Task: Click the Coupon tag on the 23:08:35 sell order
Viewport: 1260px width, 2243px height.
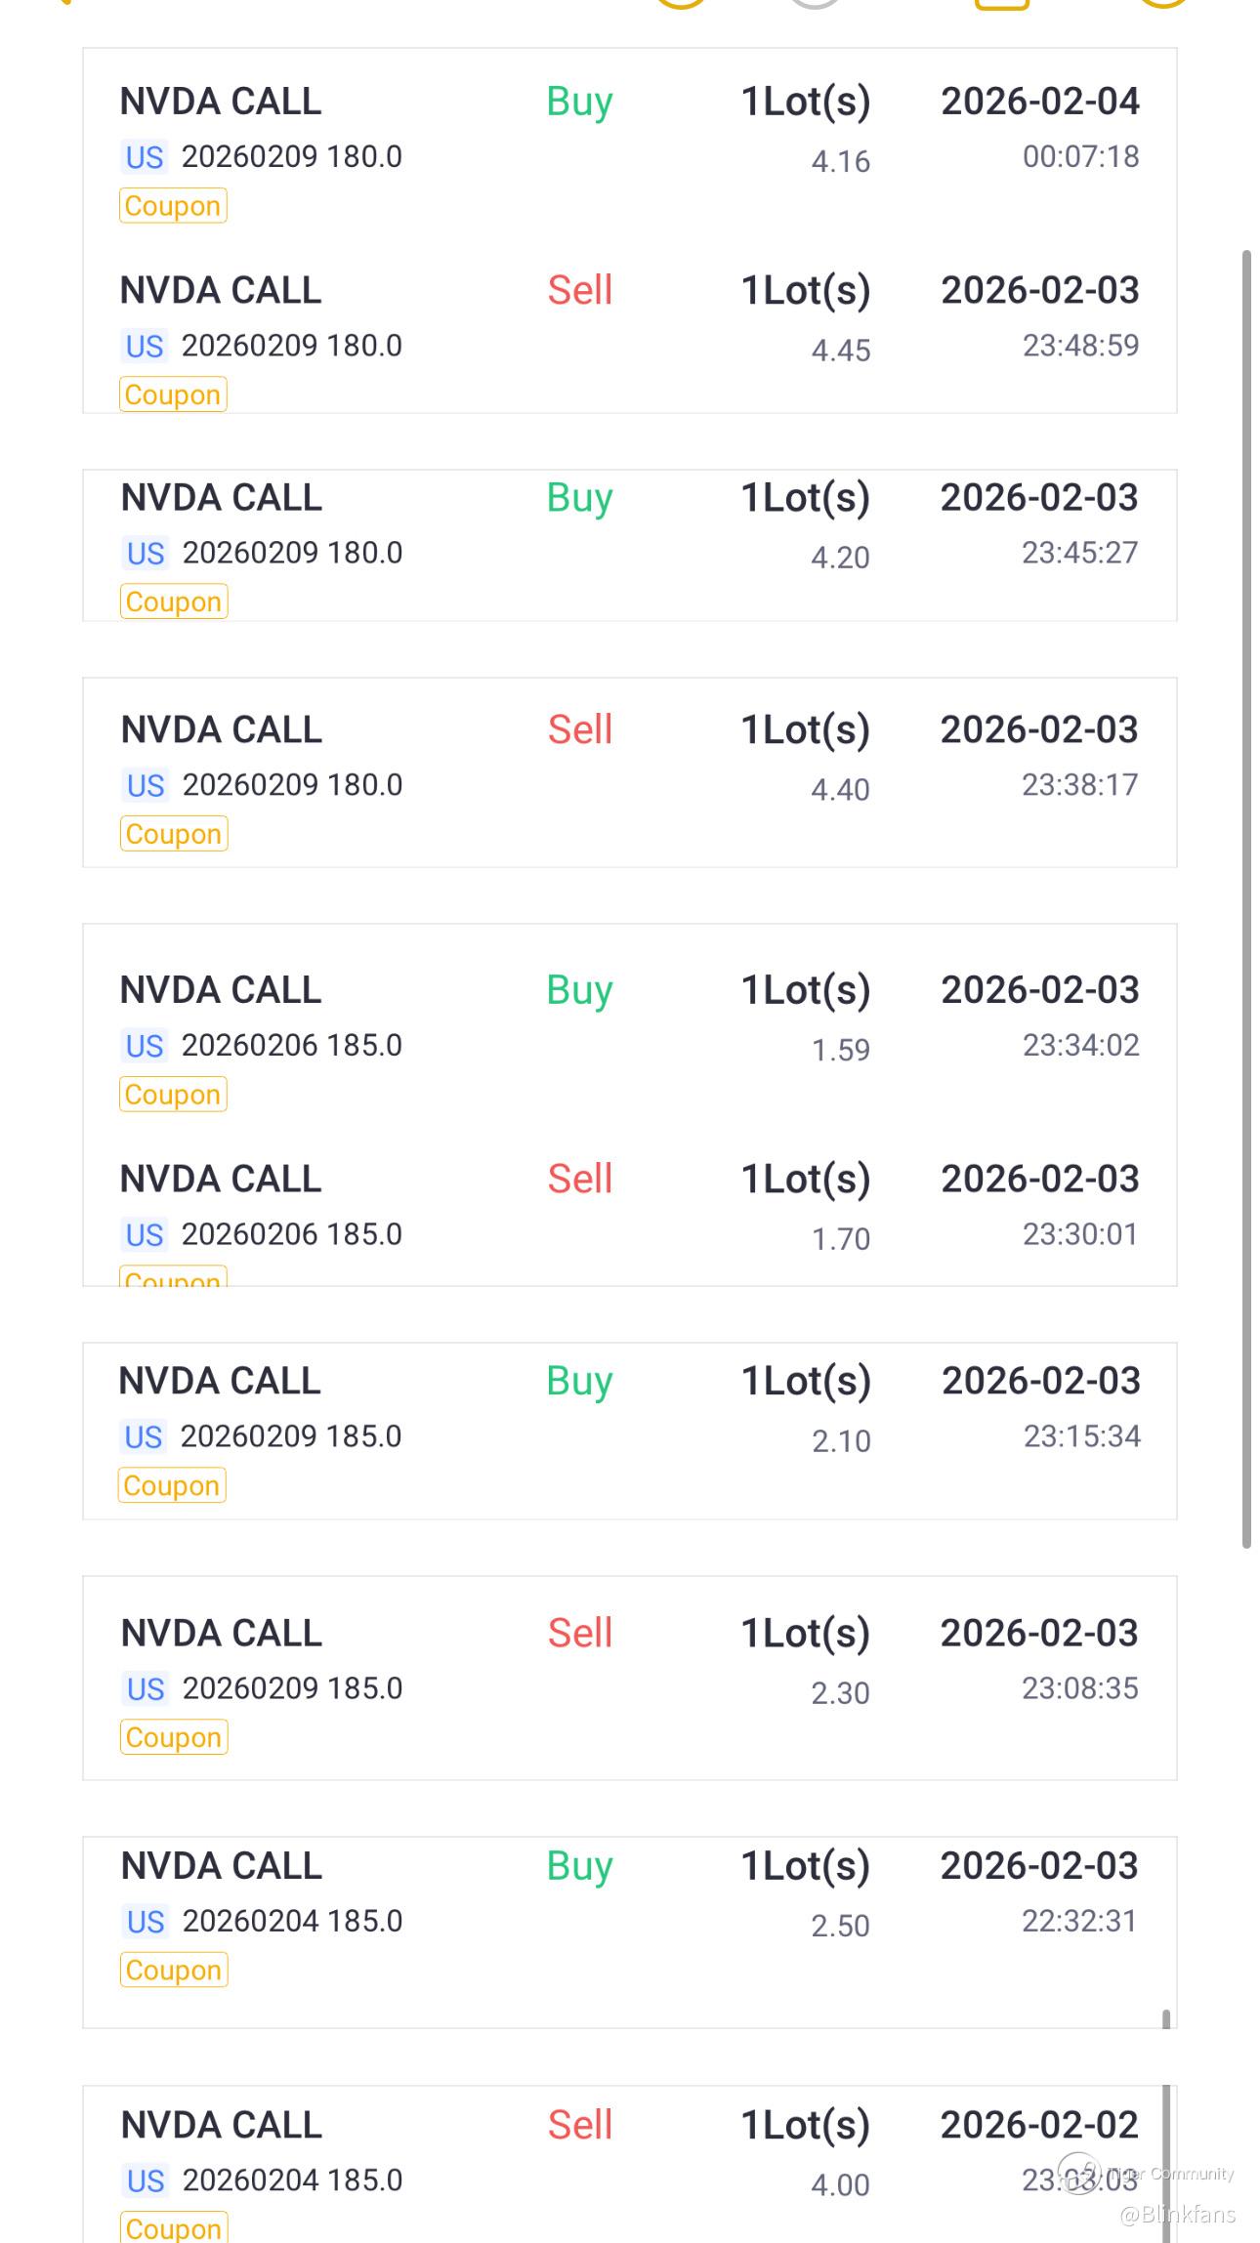Action: [174, 1737]
